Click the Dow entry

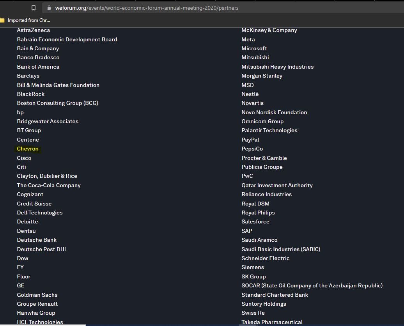click(x=23, y=258)
